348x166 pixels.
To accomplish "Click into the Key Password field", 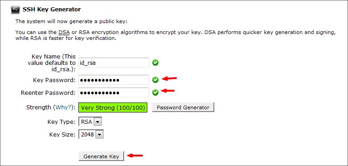I will coord(114,80).
